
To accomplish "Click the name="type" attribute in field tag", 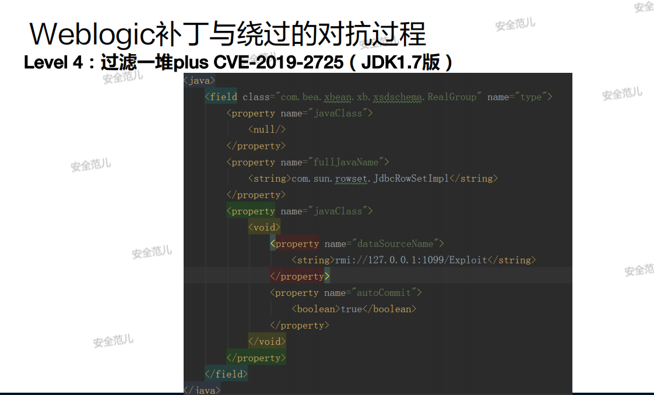I will (x=517, y=97).
